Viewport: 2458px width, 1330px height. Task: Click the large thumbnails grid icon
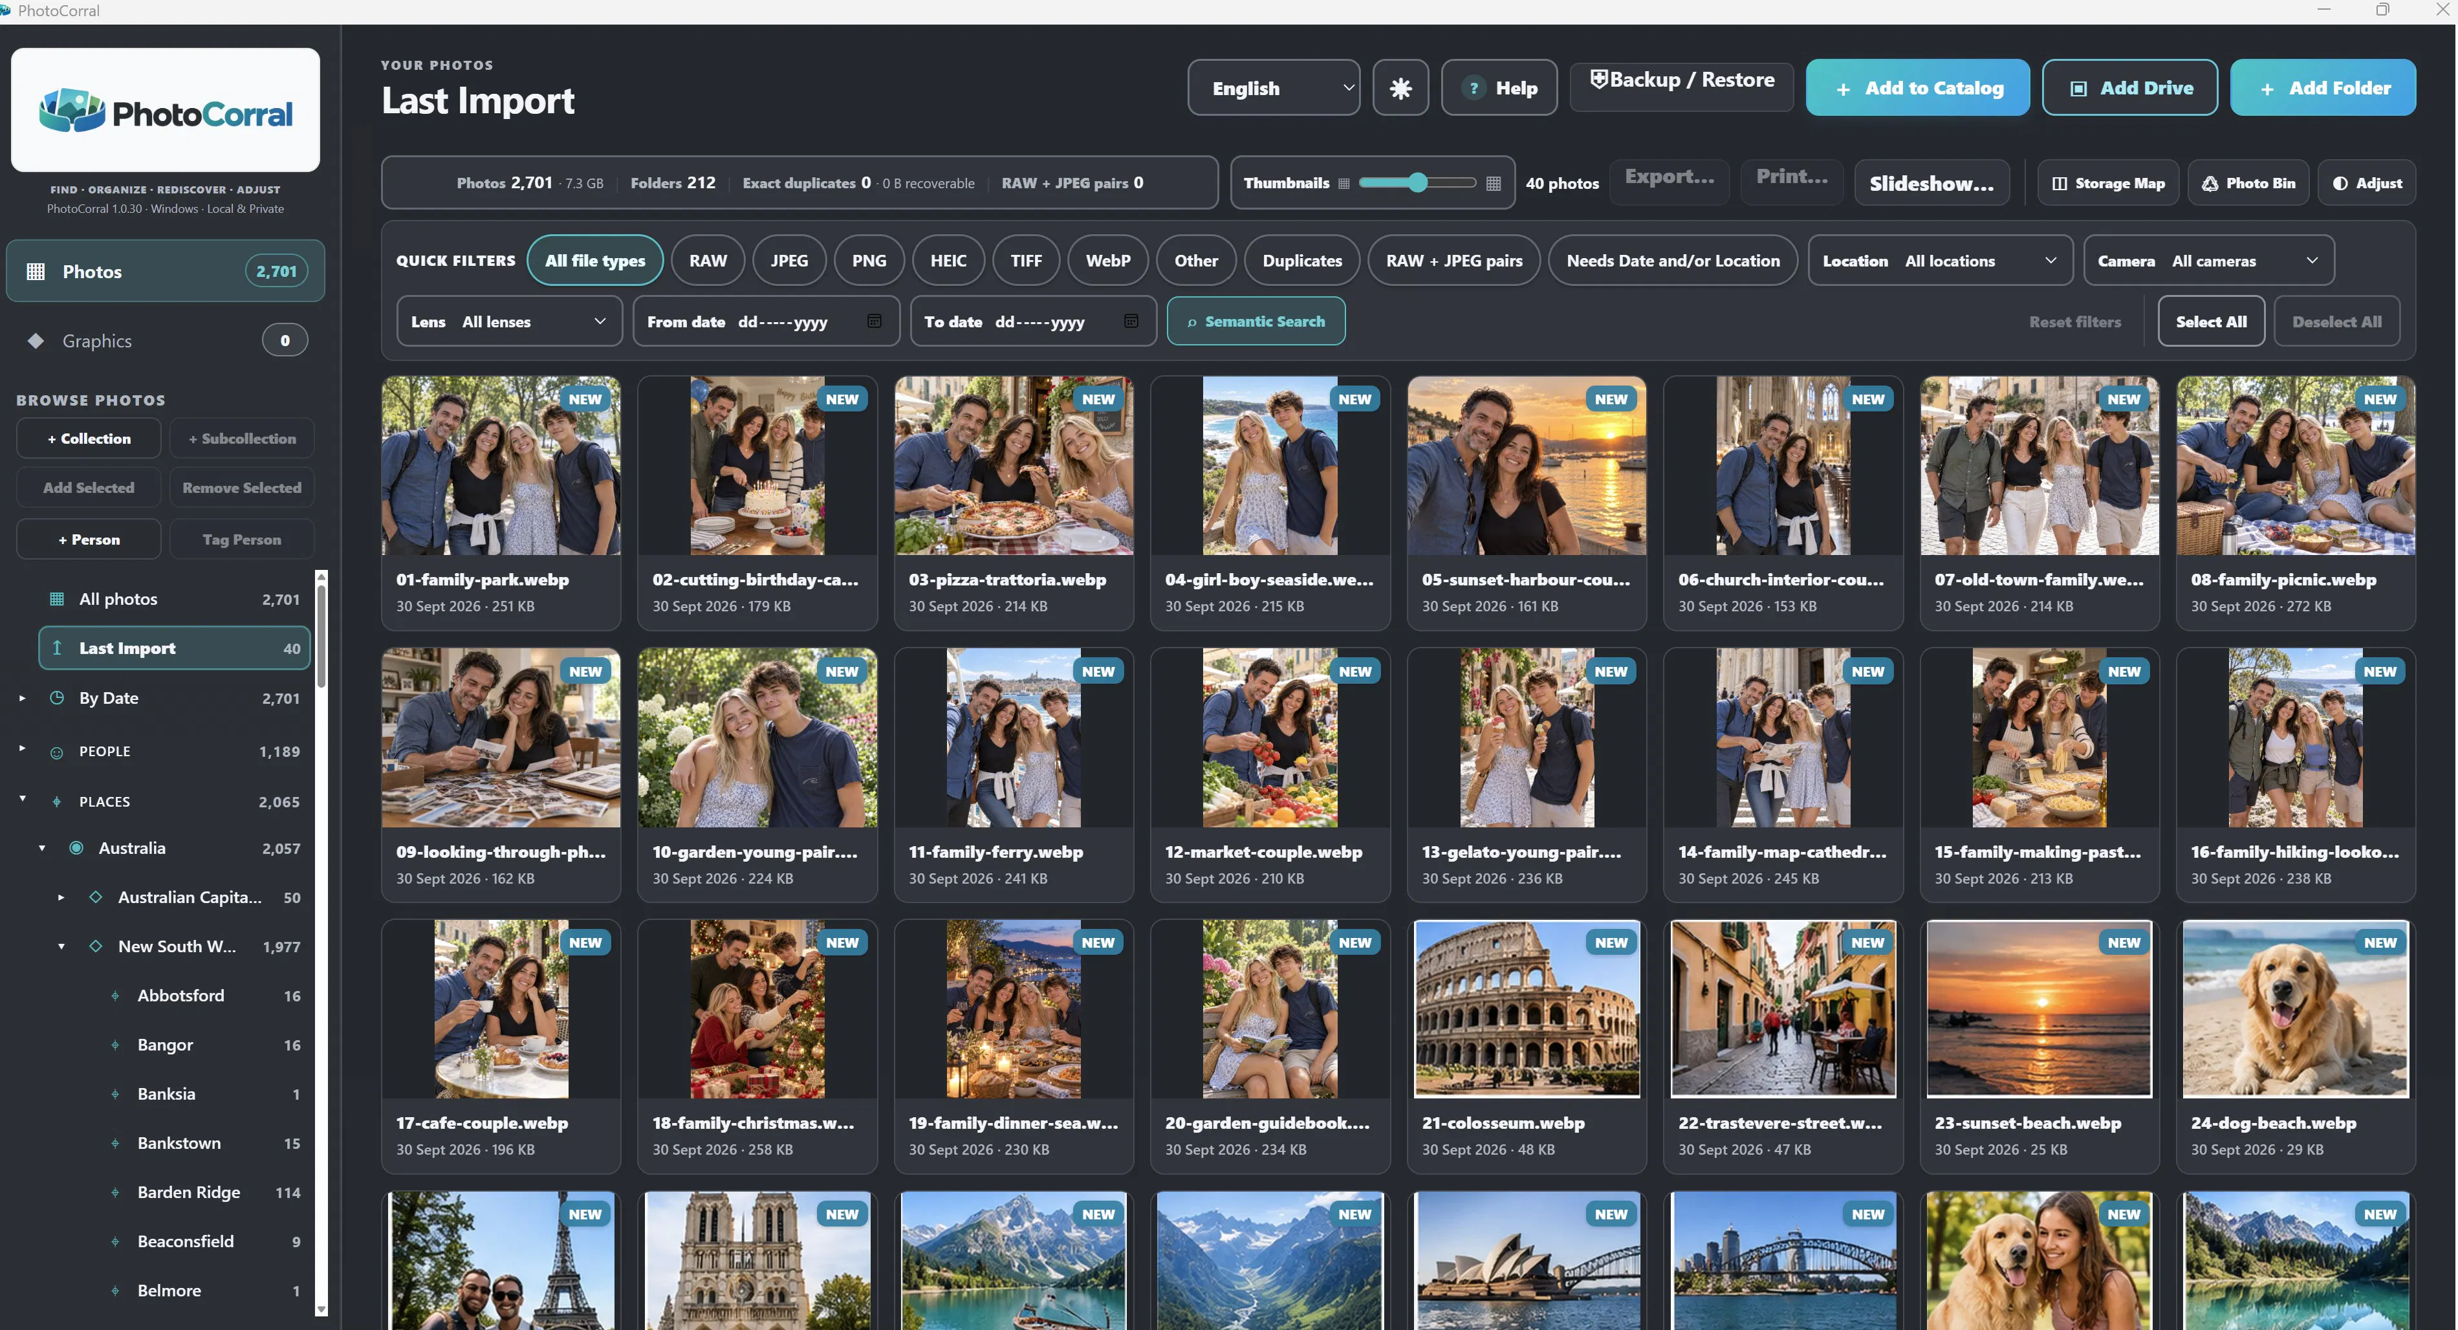1494,183
